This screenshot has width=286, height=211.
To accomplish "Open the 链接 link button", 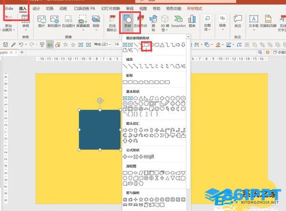I will coord(223,22).
